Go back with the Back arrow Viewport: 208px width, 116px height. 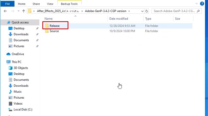(5, 11)
